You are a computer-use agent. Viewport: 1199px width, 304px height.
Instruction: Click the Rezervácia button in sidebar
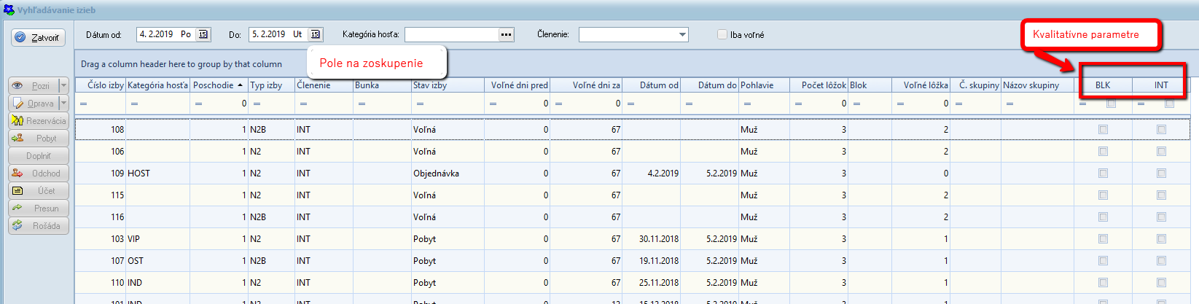click(39, 121)
